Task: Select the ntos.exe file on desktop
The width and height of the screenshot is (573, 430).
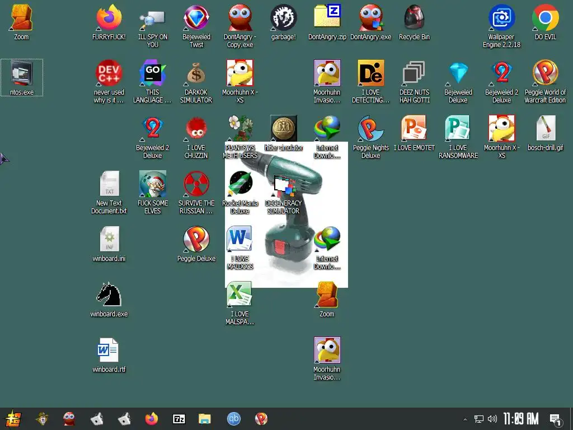Action: tap(22, 77)
